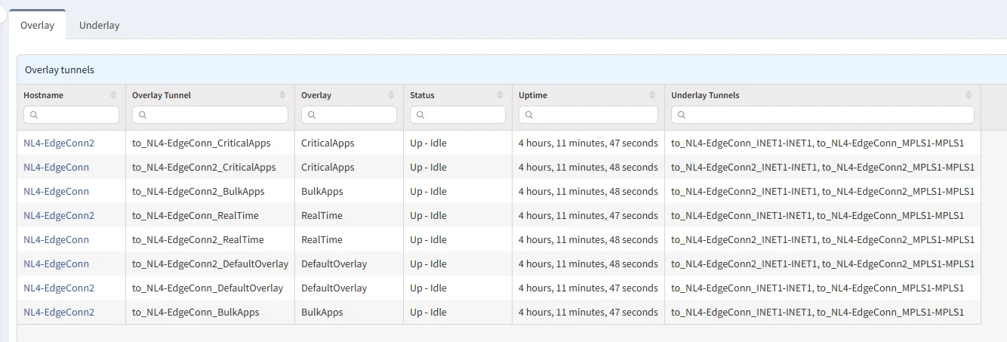
Task: Open hostname link in to_NL4-EdgeConn2_BulkApps row
Action: click(56, 191)
